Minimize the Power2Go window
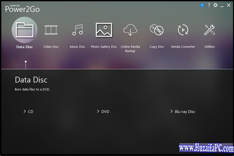Image resolution: width=234 pixels, height=156 pixels. pos(223,6)
